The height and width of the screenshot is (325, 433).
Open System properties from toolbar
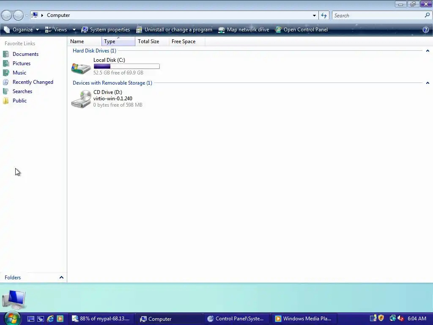[x=105, y=30]
